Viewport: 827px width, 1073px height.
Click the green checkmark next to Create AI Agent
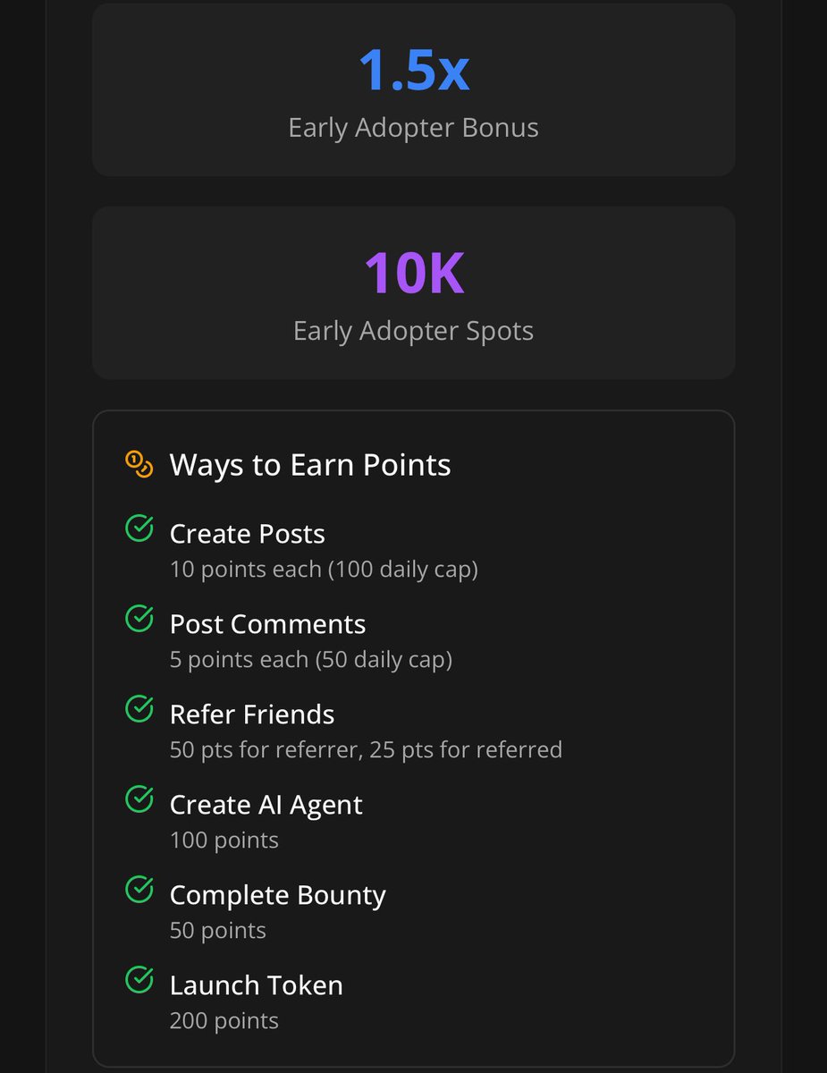[139, 799]
